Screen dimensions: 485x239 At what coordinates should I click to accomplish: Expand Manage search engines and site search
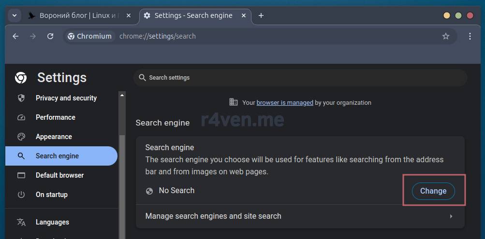coord(300,216)
